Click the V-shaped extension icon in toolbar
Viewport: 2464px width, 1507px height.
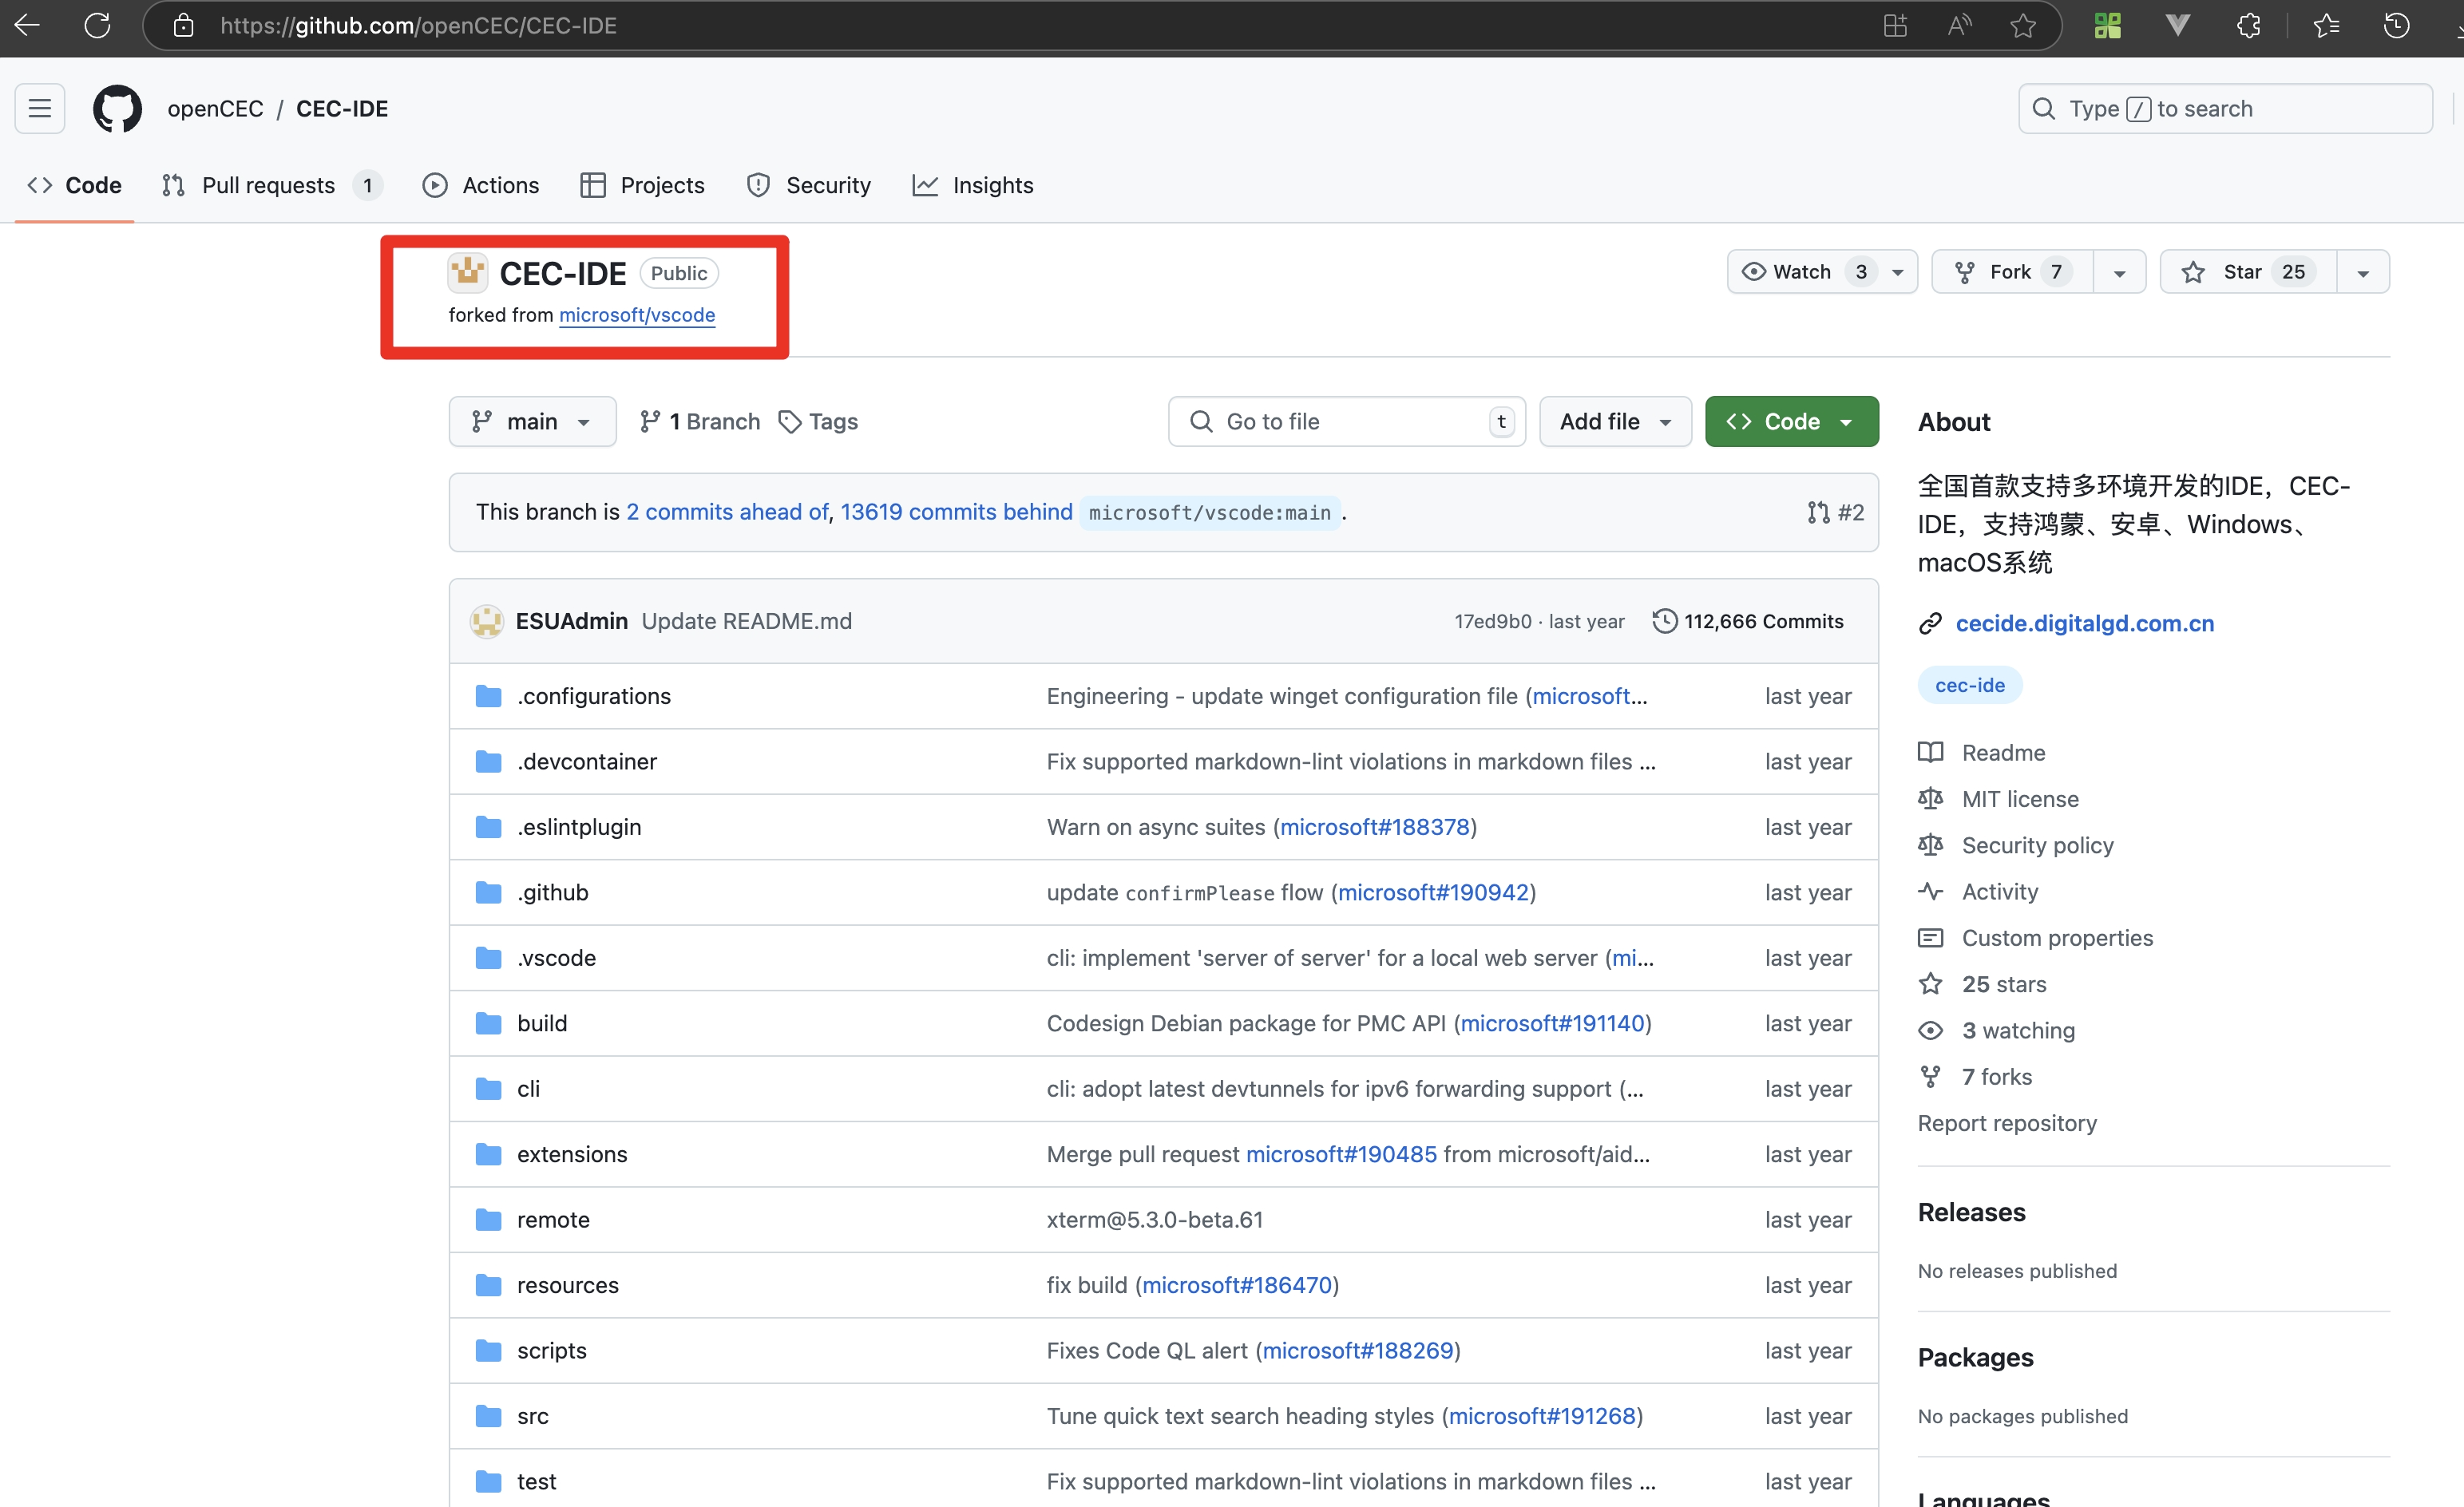coord(2177,25)
